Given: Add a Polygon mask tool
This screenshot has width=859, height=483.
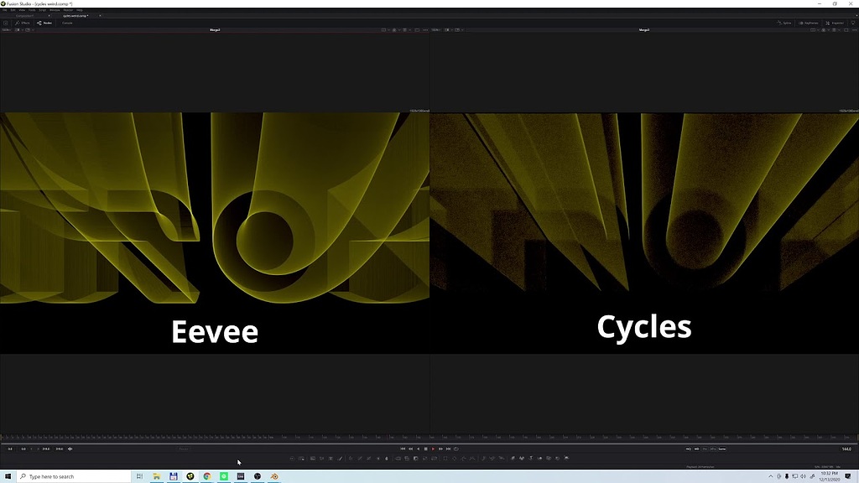Looking at the screenshot, I should tap(463, 459).
